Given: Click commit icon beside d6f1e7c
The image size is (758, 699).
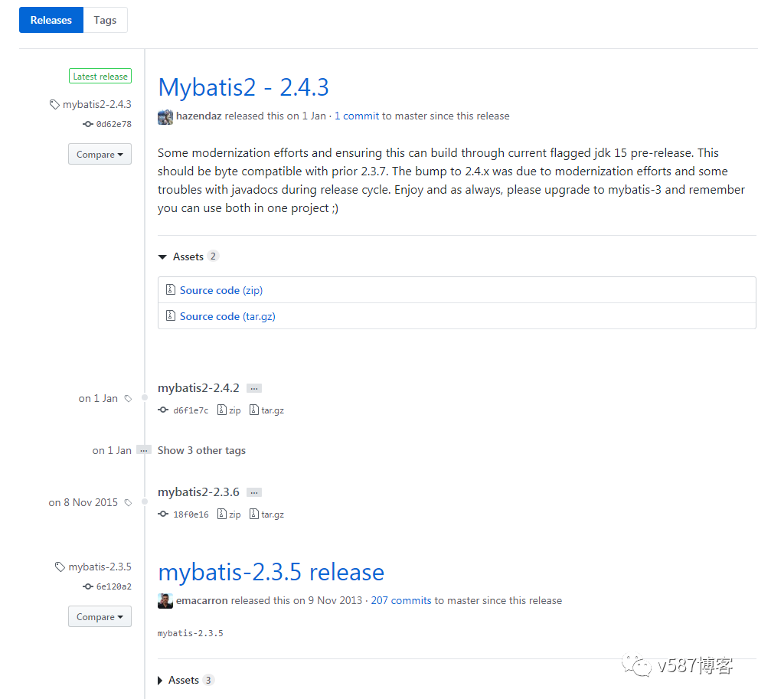Looking at the screenshot, I should (x=163, y=410).
